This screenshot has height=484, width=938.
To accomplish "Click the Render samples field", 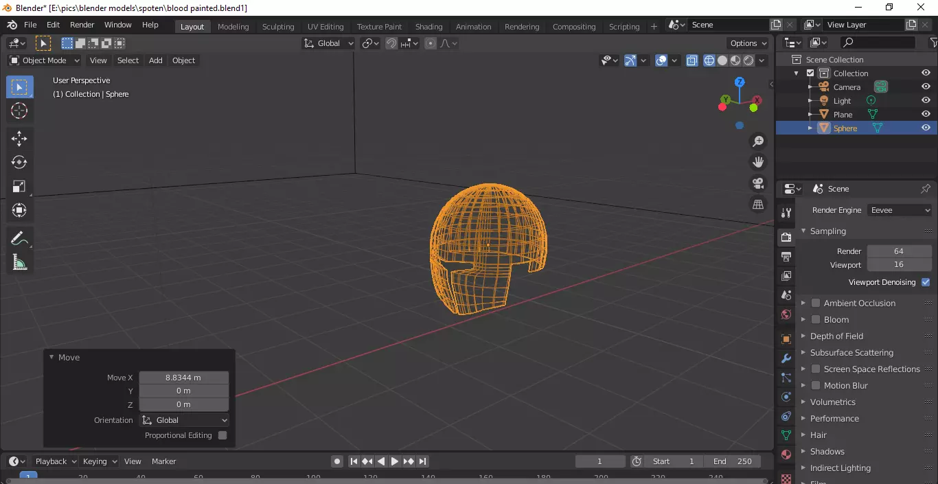I will (899, 251).
